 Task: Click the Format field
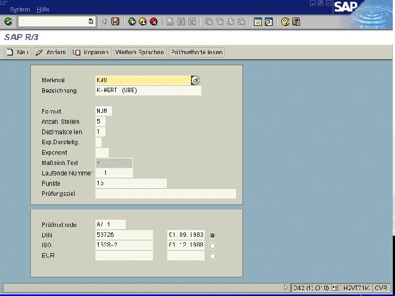point(104,111)
